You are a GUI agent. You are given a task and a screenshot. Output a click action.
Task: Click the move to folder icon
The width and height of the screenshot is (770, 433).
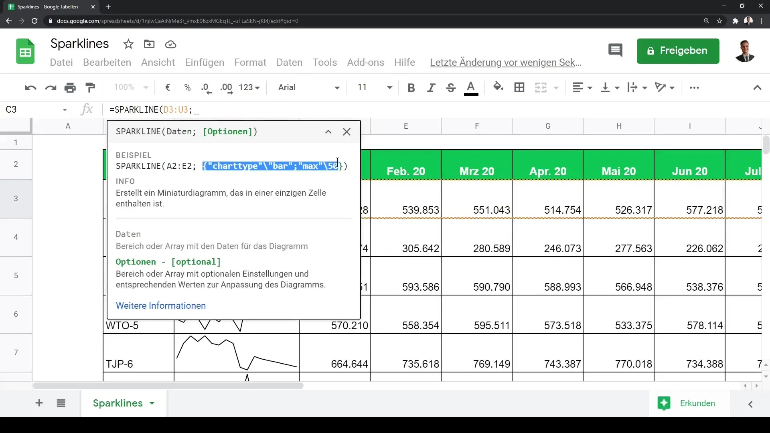(149, 44)
